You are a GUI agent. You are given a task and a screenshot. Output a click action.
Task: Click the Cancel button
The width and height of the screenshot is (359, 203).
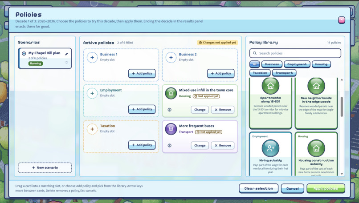click(x=293, y=189)
